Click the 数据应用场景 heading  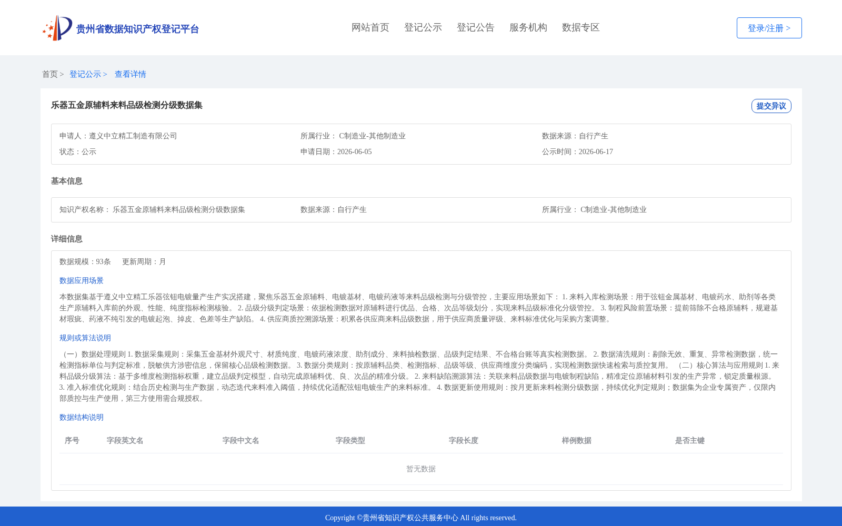82,280
